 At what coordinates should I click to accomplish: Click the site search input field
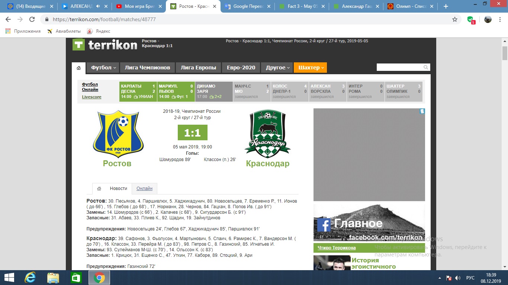pos(400,67)
